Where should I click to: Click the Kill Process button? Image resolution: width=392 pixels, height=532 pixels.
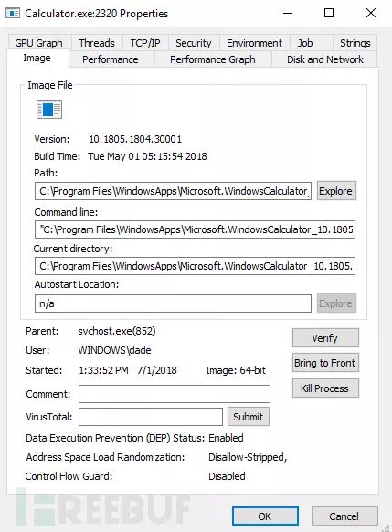[x=325, y=388]
